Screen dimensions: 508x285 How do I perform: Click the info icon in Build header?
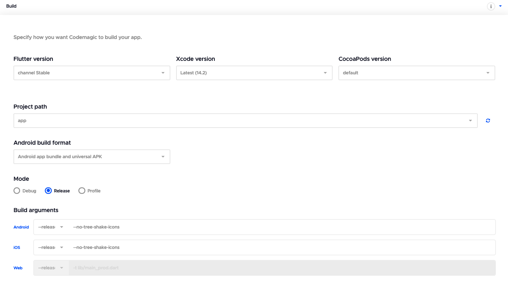491,6
